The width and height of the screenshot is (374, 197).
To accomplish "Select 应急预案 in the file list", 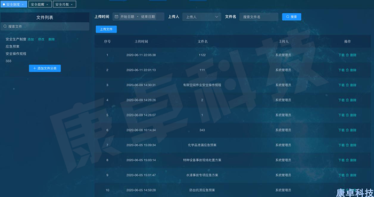I will tap(13, 46).
